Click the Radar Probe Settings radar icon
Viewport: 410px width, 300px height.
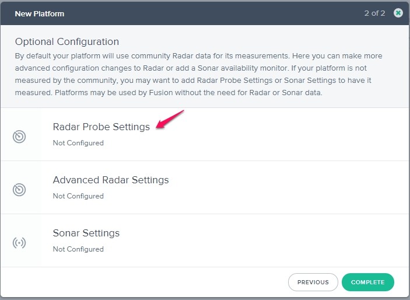point(19,137)
